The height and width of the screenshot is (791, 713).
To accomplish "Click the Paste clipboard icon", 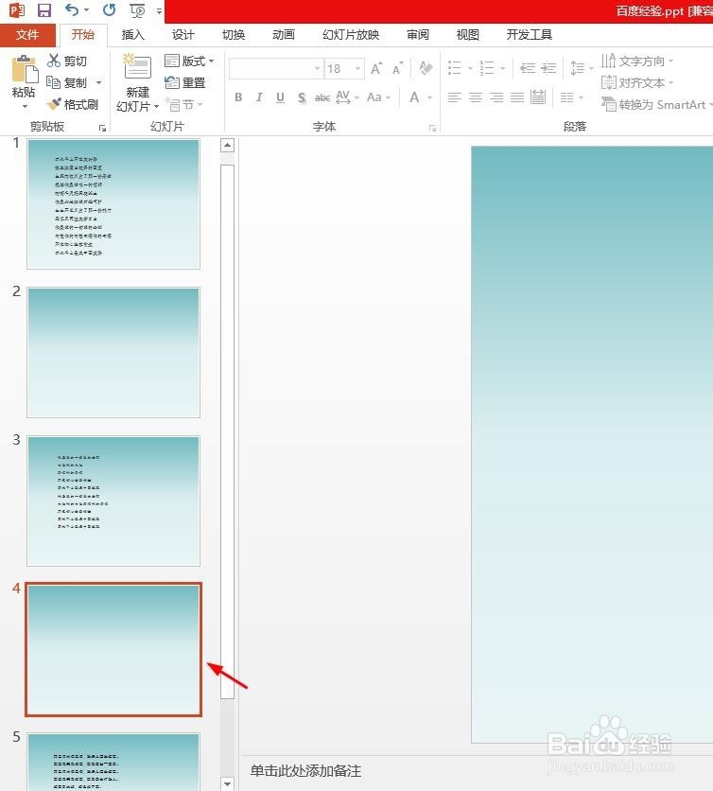I will pyautogui.click(x=24, y=70).
